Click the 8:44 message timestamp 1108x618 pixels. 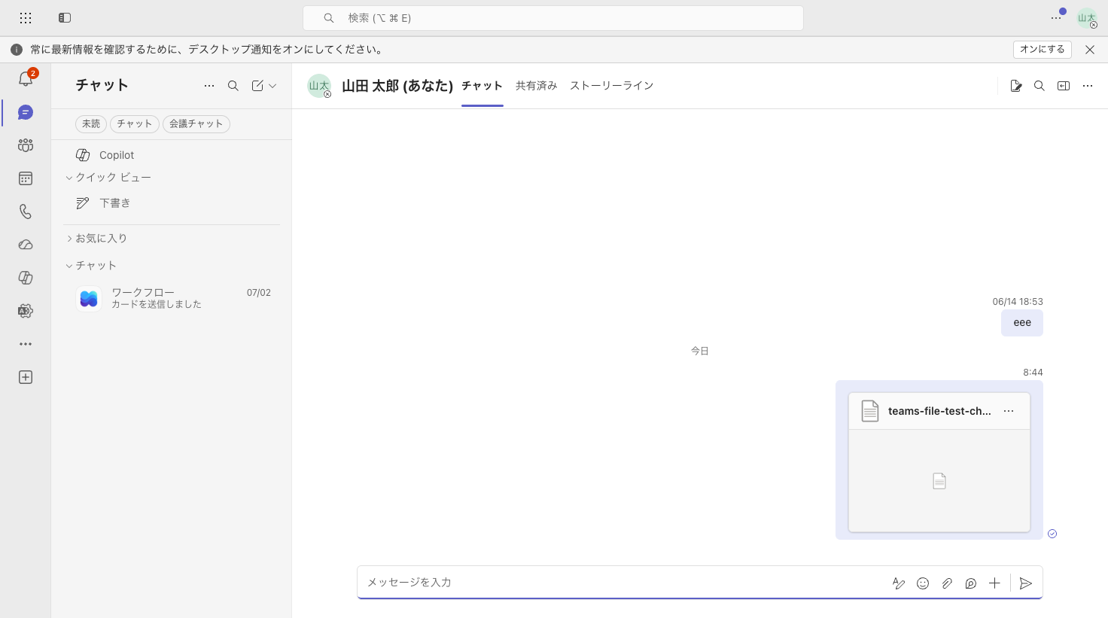[1033, 373]
